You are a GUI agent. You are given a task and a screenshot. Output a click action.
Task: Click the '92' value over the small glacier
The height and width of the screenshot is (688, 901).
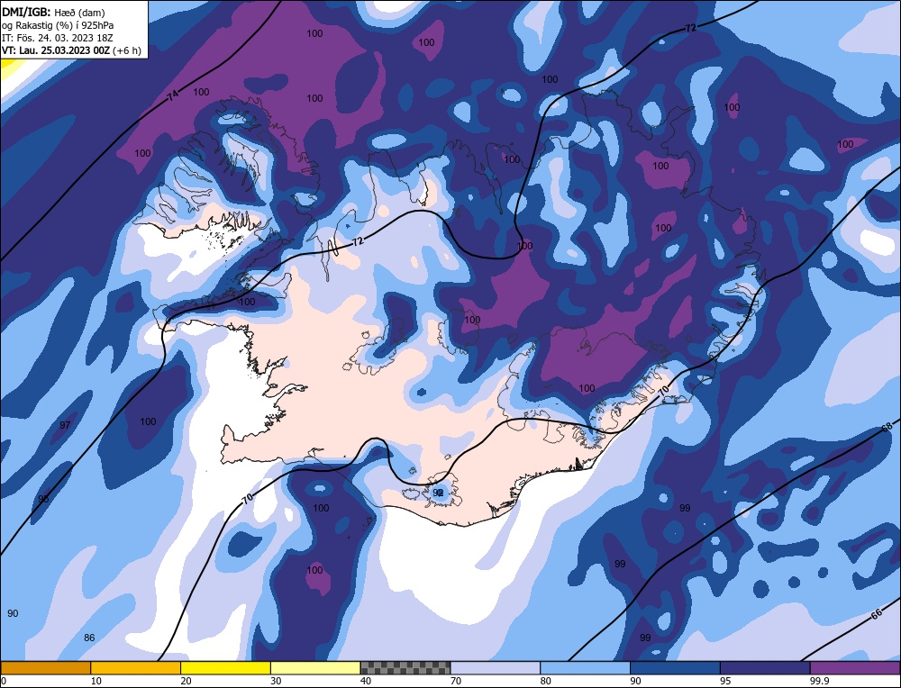point(438,493)
